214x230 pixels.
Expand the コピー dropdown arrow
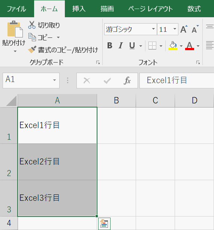click(58, 37)
